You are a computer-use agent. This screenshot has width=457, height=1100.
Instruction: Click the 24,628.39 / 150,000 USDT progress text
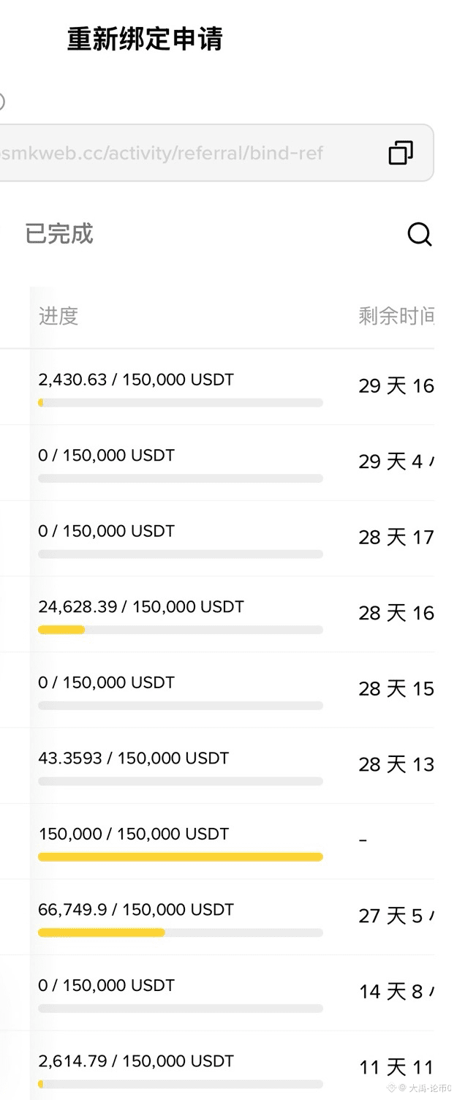click(x=141, y=606)
